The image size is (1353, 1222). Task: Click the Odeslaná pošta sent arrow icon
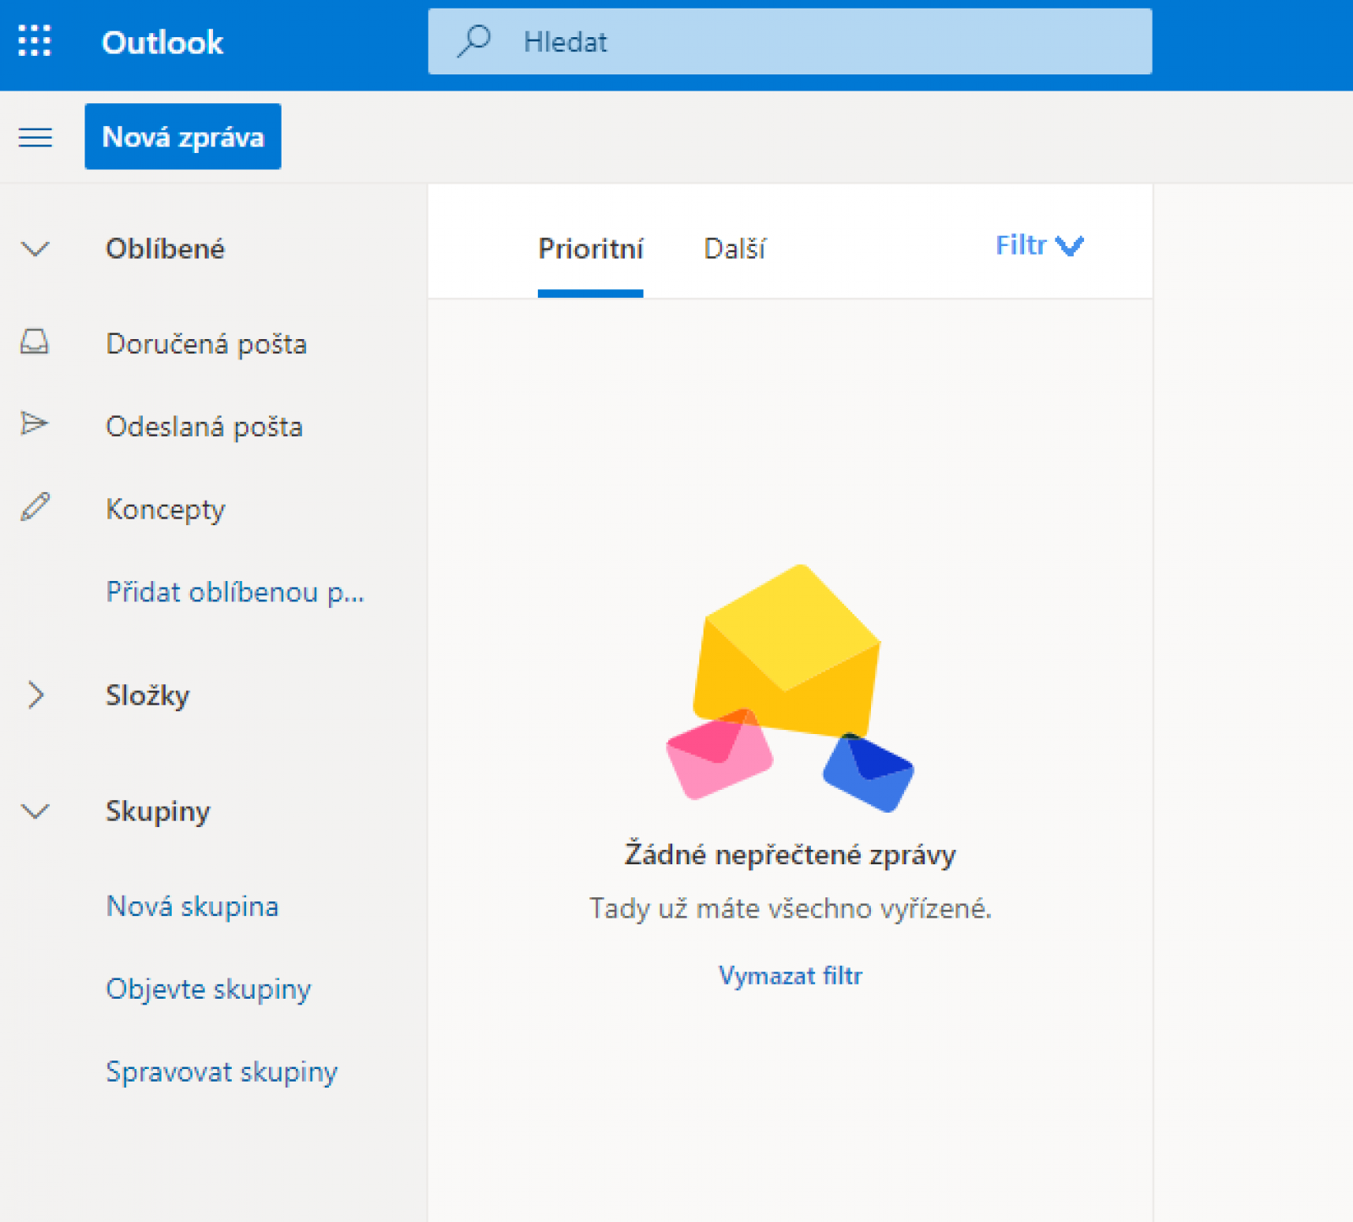click(35, 423)
